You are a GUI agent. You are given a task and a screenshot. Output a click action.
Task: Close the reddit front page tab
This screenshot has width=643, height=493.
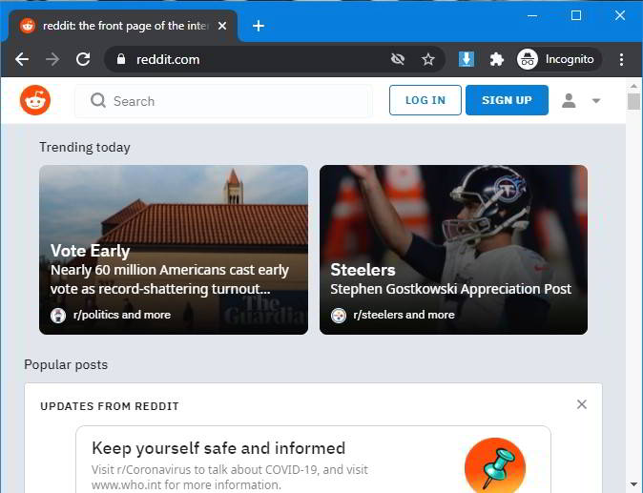222,27
